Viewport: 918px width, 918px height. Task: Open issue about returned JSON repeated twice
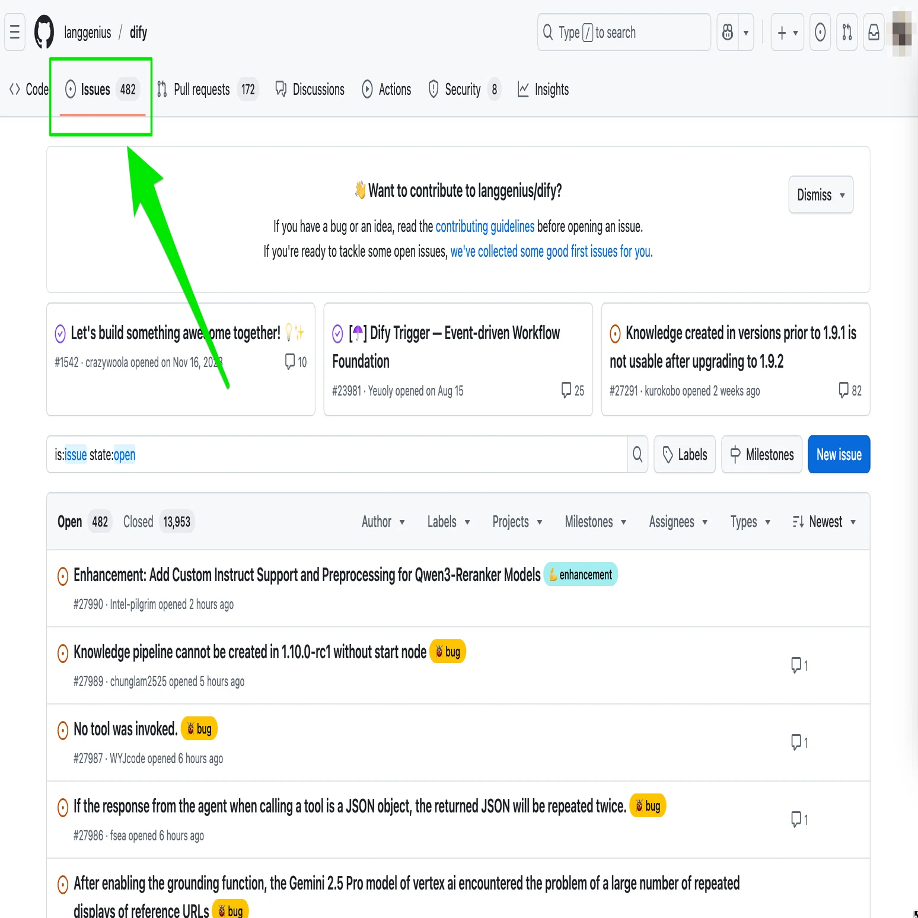point(350,806)
